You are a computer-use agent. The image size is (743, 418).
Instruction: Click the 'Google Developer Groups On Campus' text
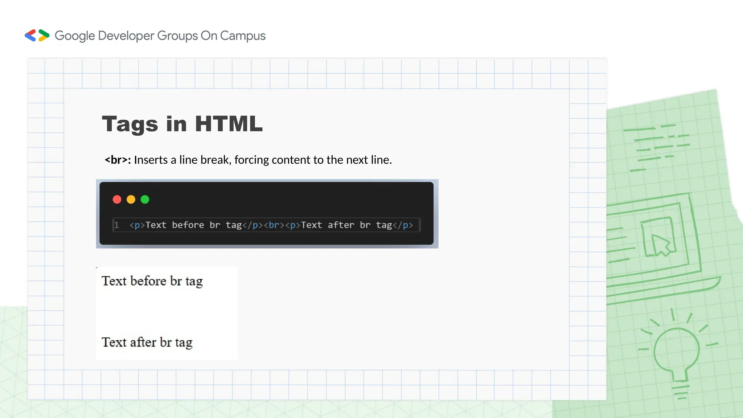click(160, 36)
